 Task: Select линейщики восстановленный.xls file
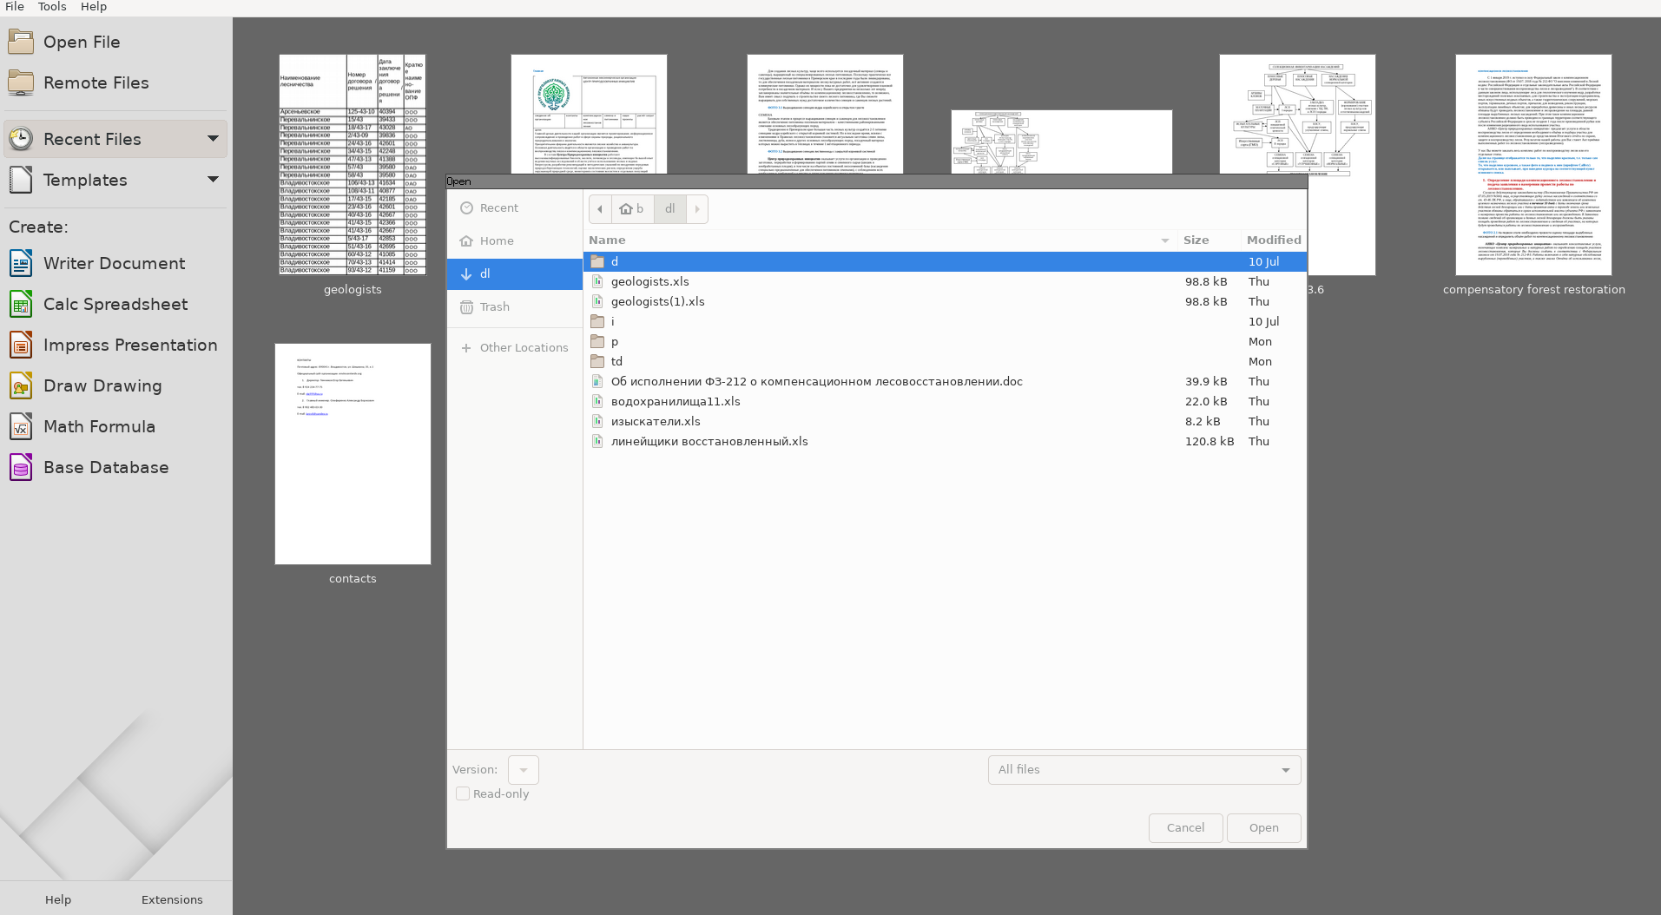tap(945, 441)
